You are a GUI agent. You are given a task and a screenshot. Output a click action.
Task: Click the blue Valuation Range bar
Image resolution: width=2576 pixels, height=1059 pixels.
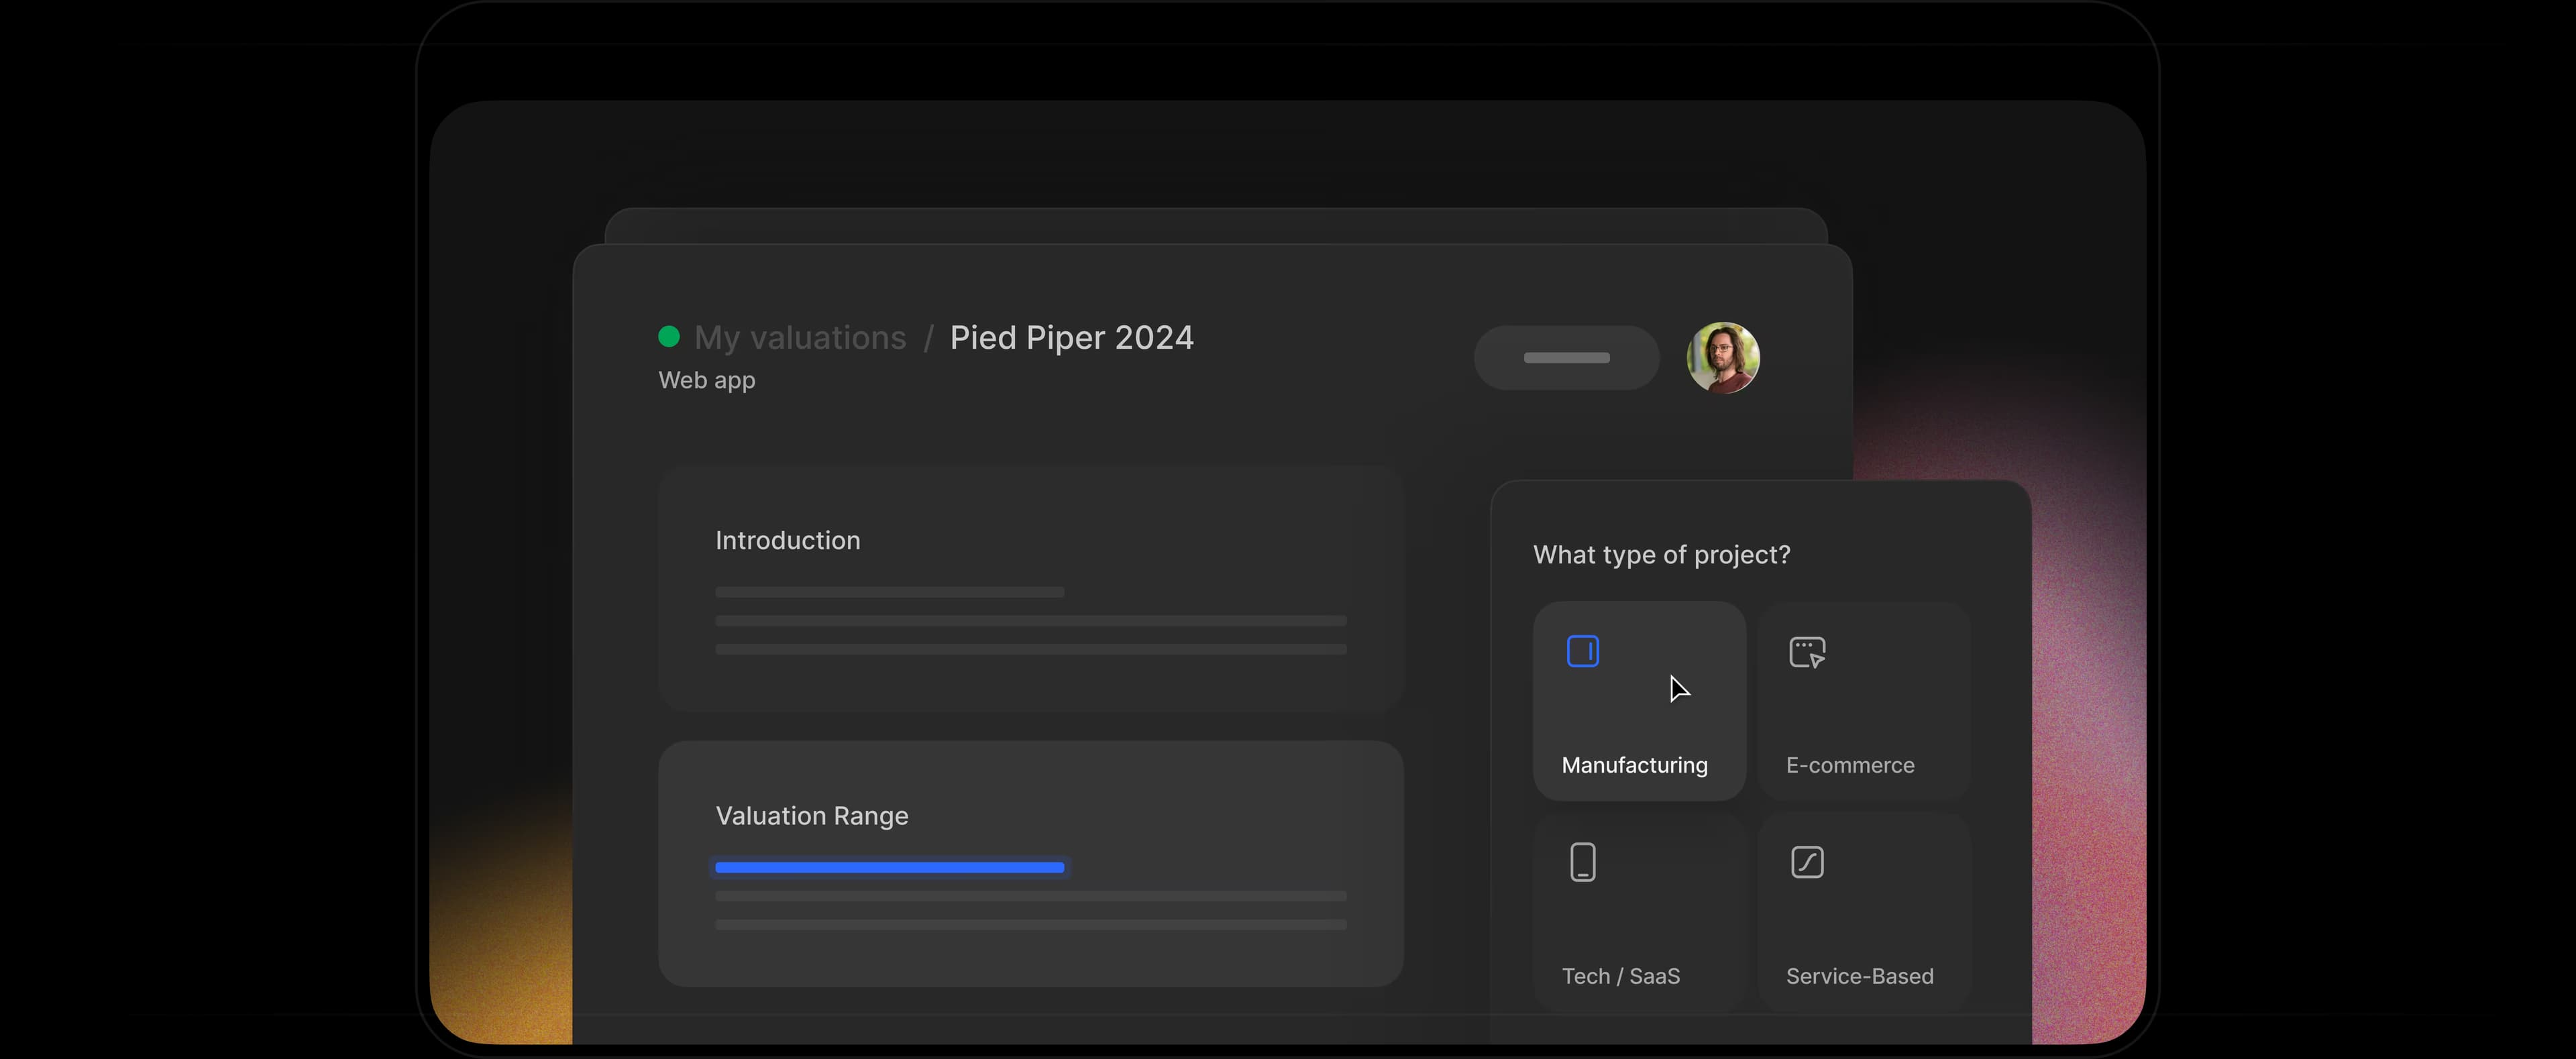889,867
